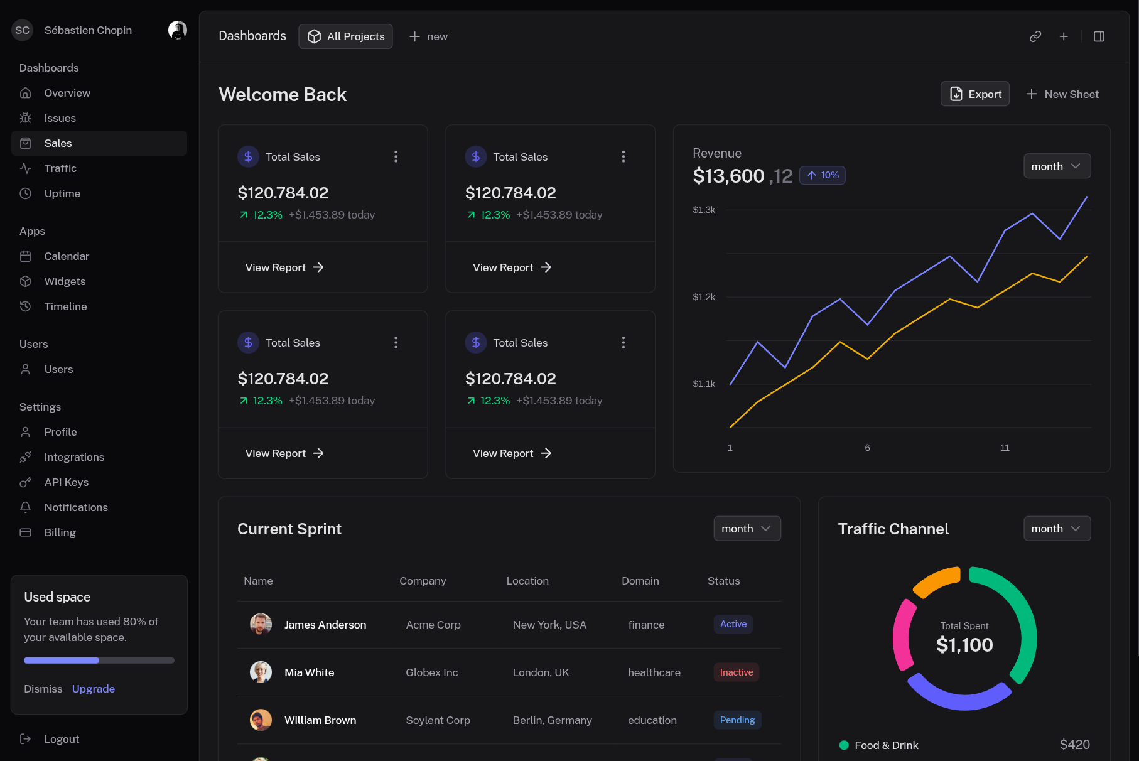Click the Calendar icon in Apps section

[x=26, y=256]
